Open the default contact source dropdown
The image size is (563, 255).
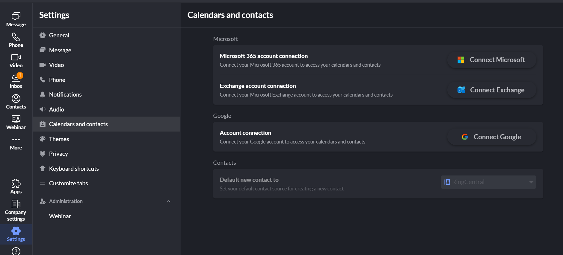pos(488,182)
